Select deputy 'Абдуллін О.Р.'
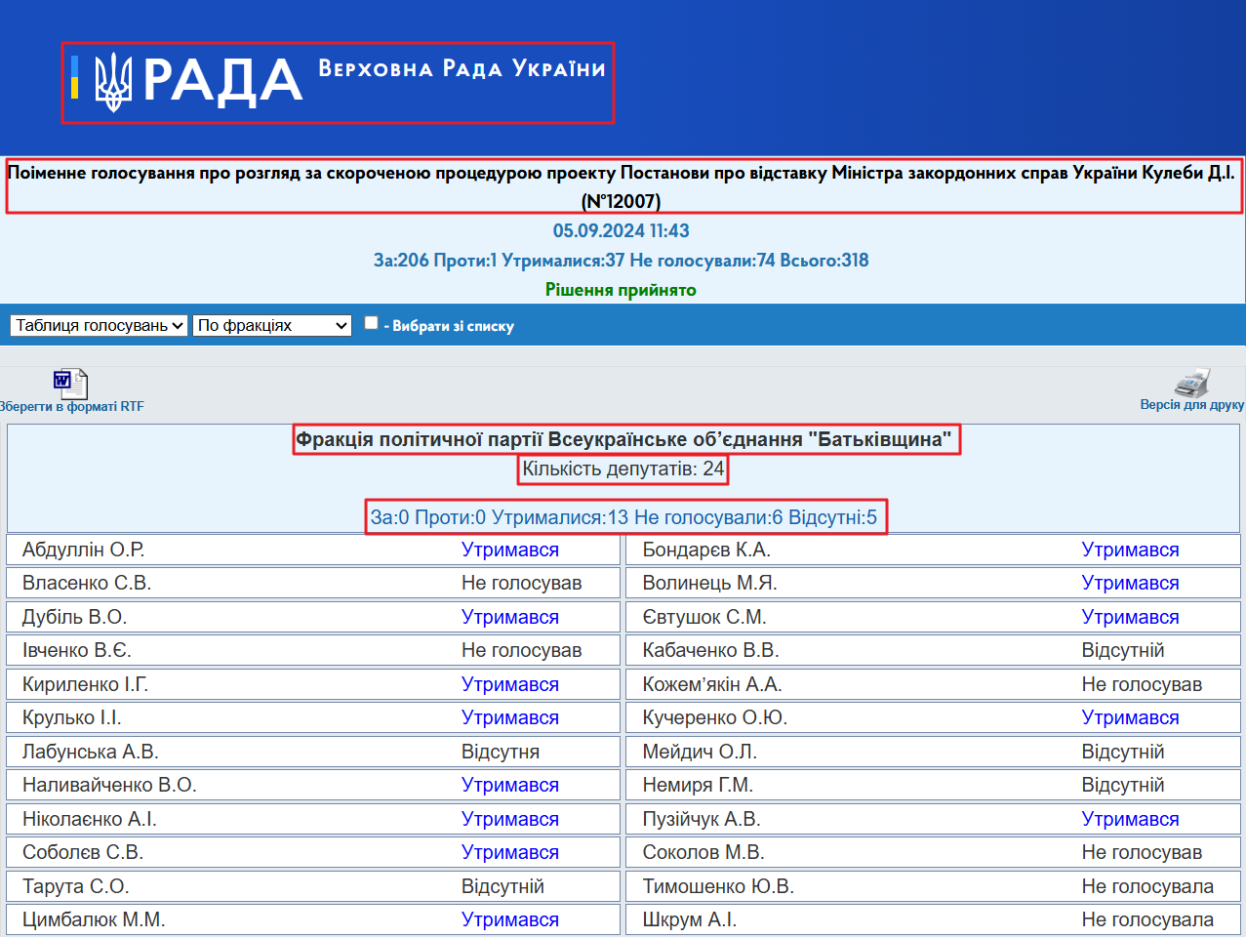 tap(84, 550)
